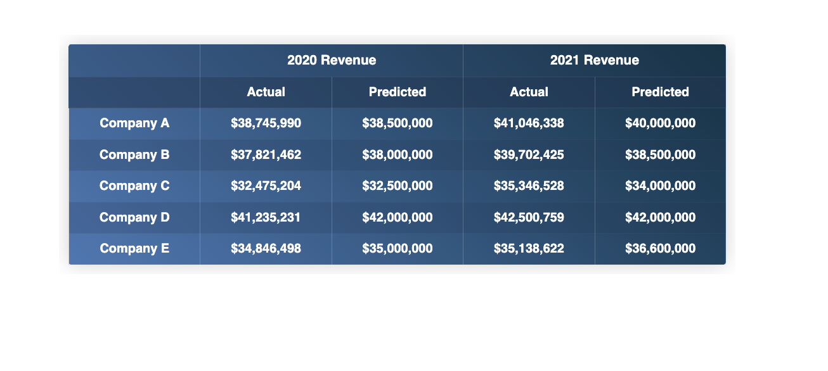Select the Company E row label
The width and height of the screenshot is (828, 371).
pyautogui.click(x=134, y=248)
